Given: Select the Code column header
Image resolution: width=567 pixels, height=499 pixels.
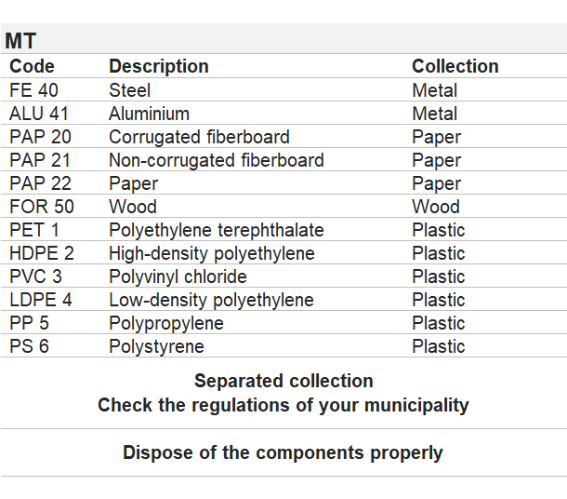Looking at the screenshot, I should point(32,66).
